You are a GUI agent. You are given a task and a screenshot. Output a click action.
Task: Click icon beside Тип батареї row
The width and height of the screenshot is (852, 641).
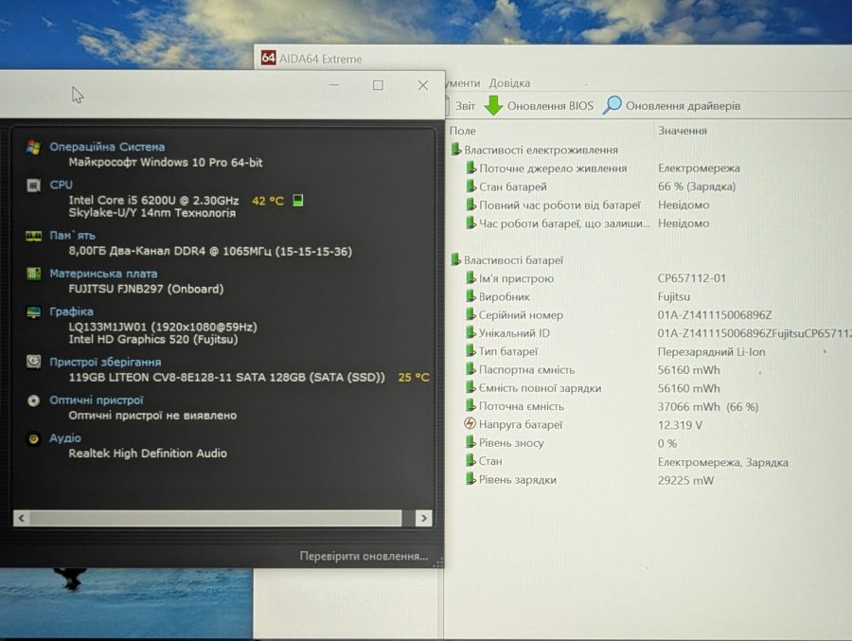point(470,351)
